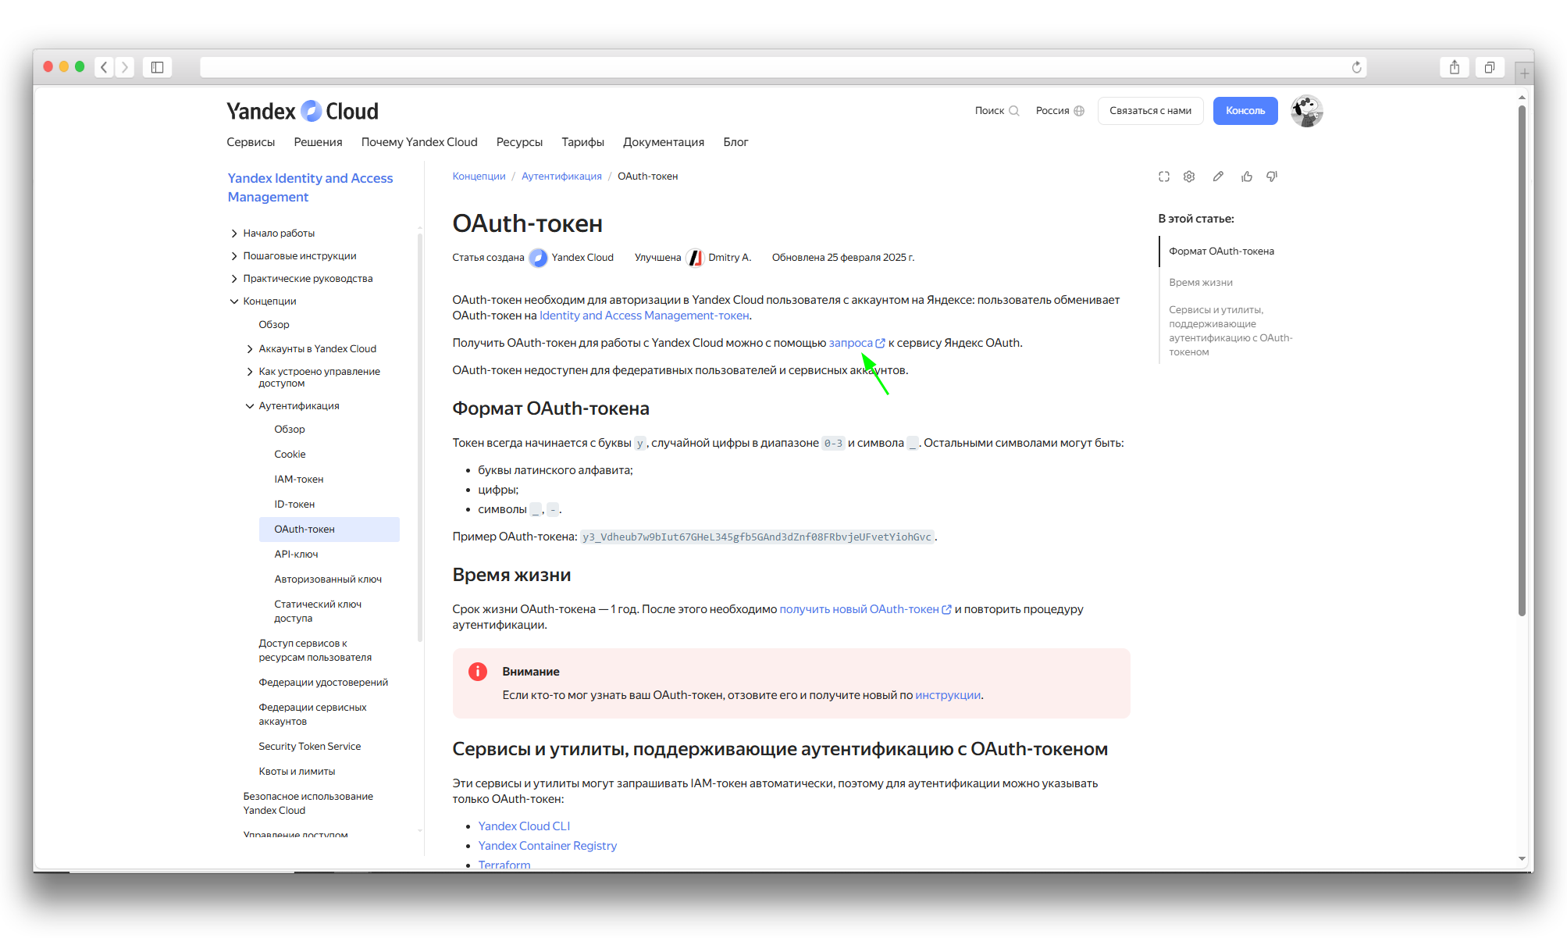Open the user avatar menu

[1306, 111]
